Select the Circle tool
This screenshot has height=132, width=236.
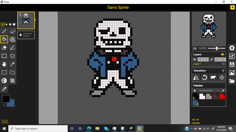tap(12, 56)
